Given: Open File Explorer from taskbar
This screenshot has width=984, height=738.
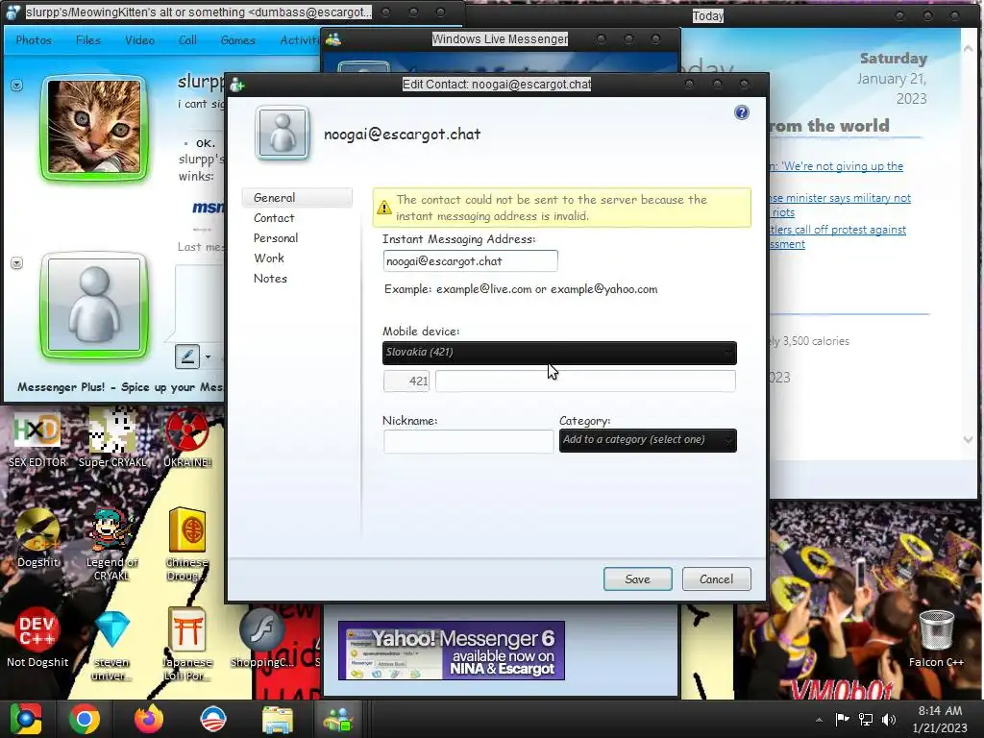Looking at the screenshot, I should tap(277, 720).
